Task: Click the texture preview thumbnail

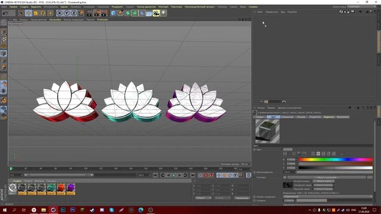Action: (x=288, y=185)
